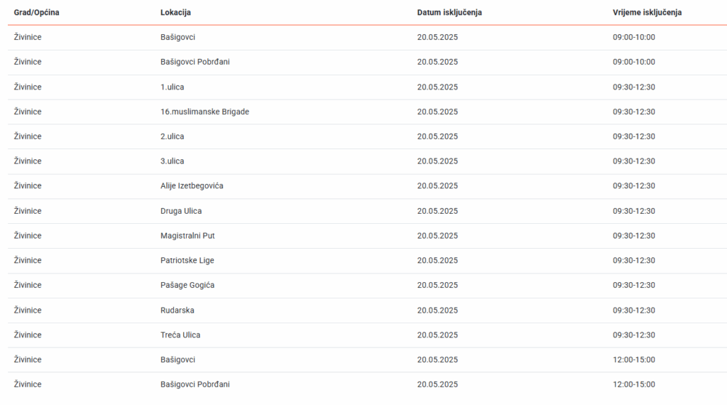Select Živinice in the Treća Ulica row
The height and width of the screenshot is (405, 727).
(x=28, y=335)
